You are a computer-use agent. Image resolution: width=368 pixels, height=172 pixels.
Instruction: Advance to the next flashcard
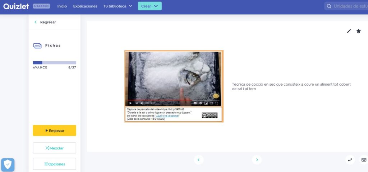click(x=257, y=160)
